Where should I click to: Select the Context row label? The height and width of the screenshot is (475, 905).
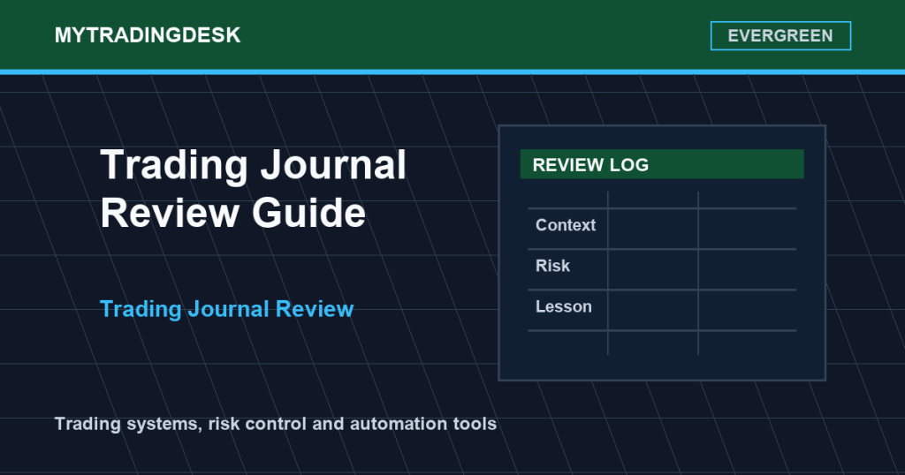click(565, 225)
